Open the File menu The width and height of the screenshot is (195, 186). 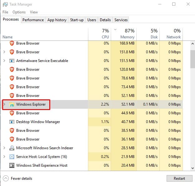[5, 12]
